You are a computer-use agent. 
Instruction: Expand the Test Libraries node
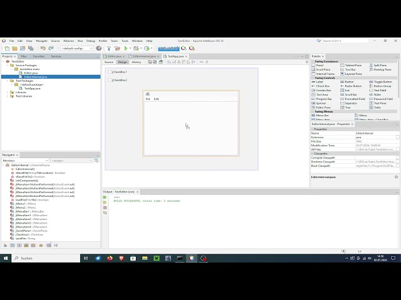click(8, 96)
